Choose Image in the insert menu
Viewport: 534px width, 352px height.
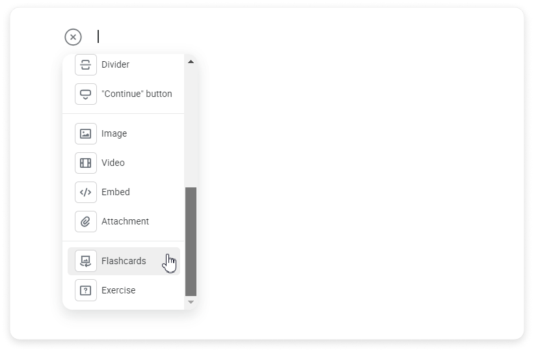tap(114, 134)
